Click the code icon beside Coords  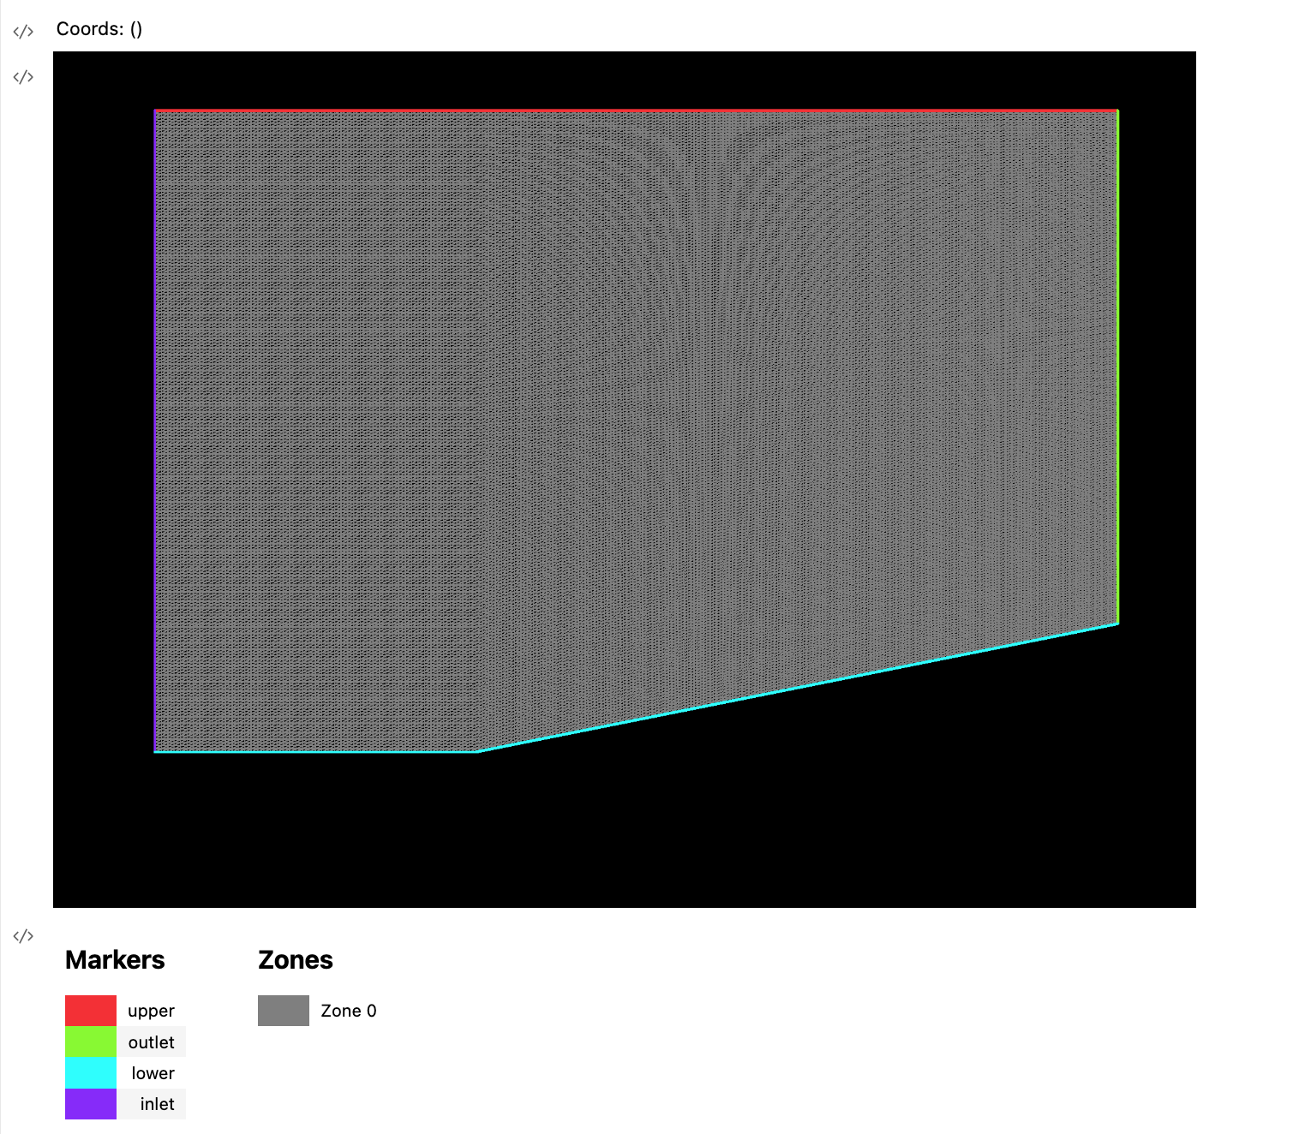coord(23,32)
